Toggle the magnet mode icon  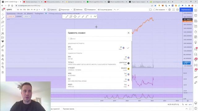click(3, 41)
